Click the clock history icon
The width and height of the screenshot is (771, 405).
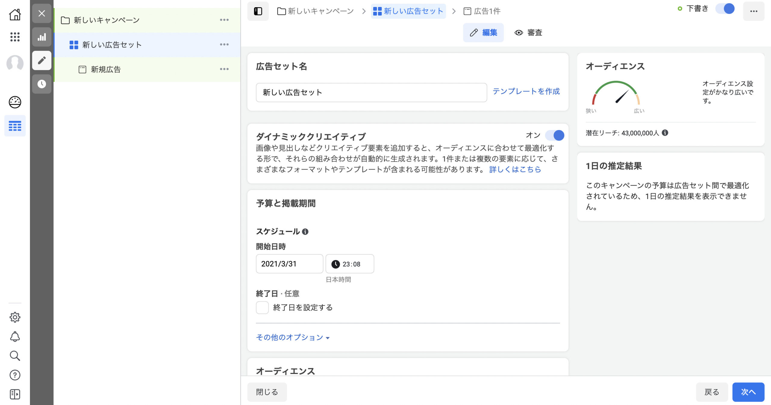42,84
